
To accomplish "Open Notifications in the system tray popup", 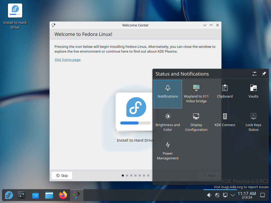I will [168, 94].
